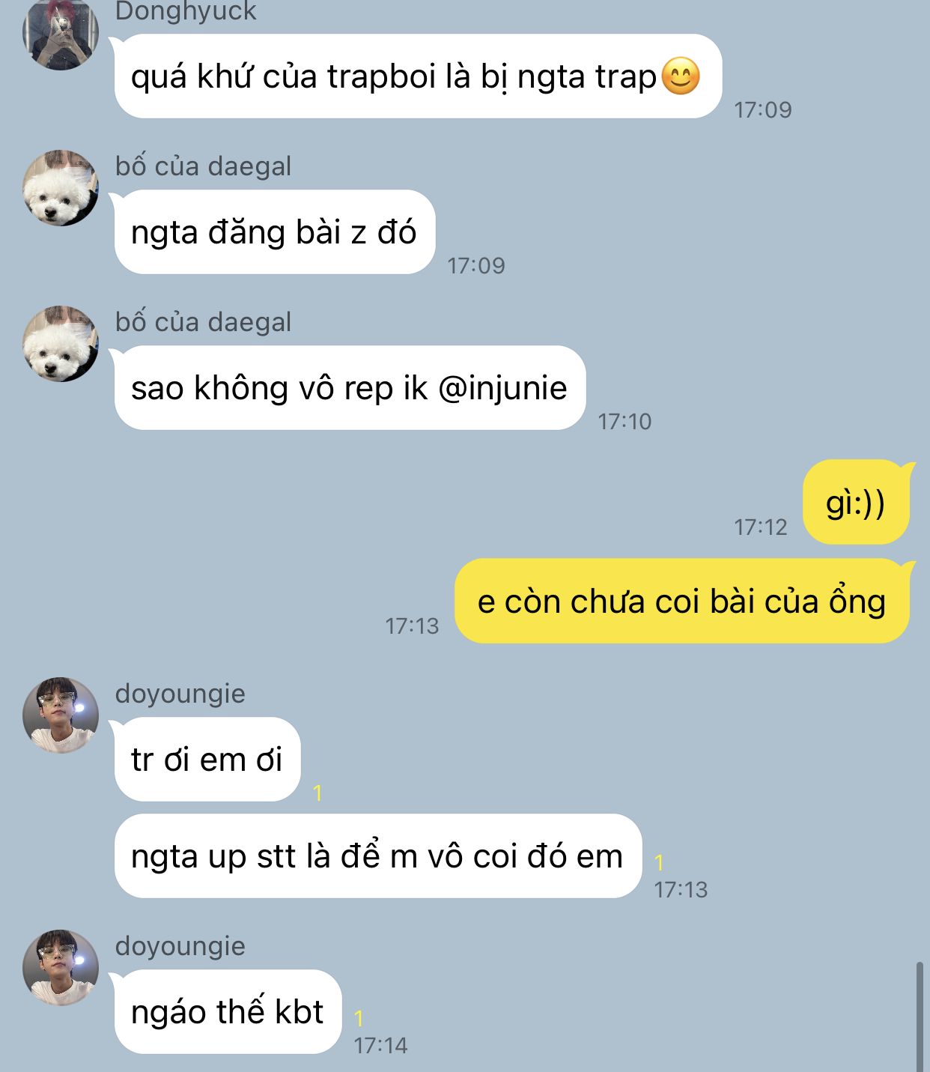The image size is (930, 1072).
Task: Tap second bố của daegal dog avatar
Action: 61,344
